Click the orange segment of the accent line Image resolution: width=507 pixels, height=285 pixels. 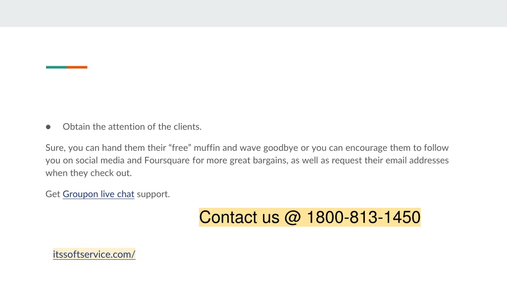point(77,67)
